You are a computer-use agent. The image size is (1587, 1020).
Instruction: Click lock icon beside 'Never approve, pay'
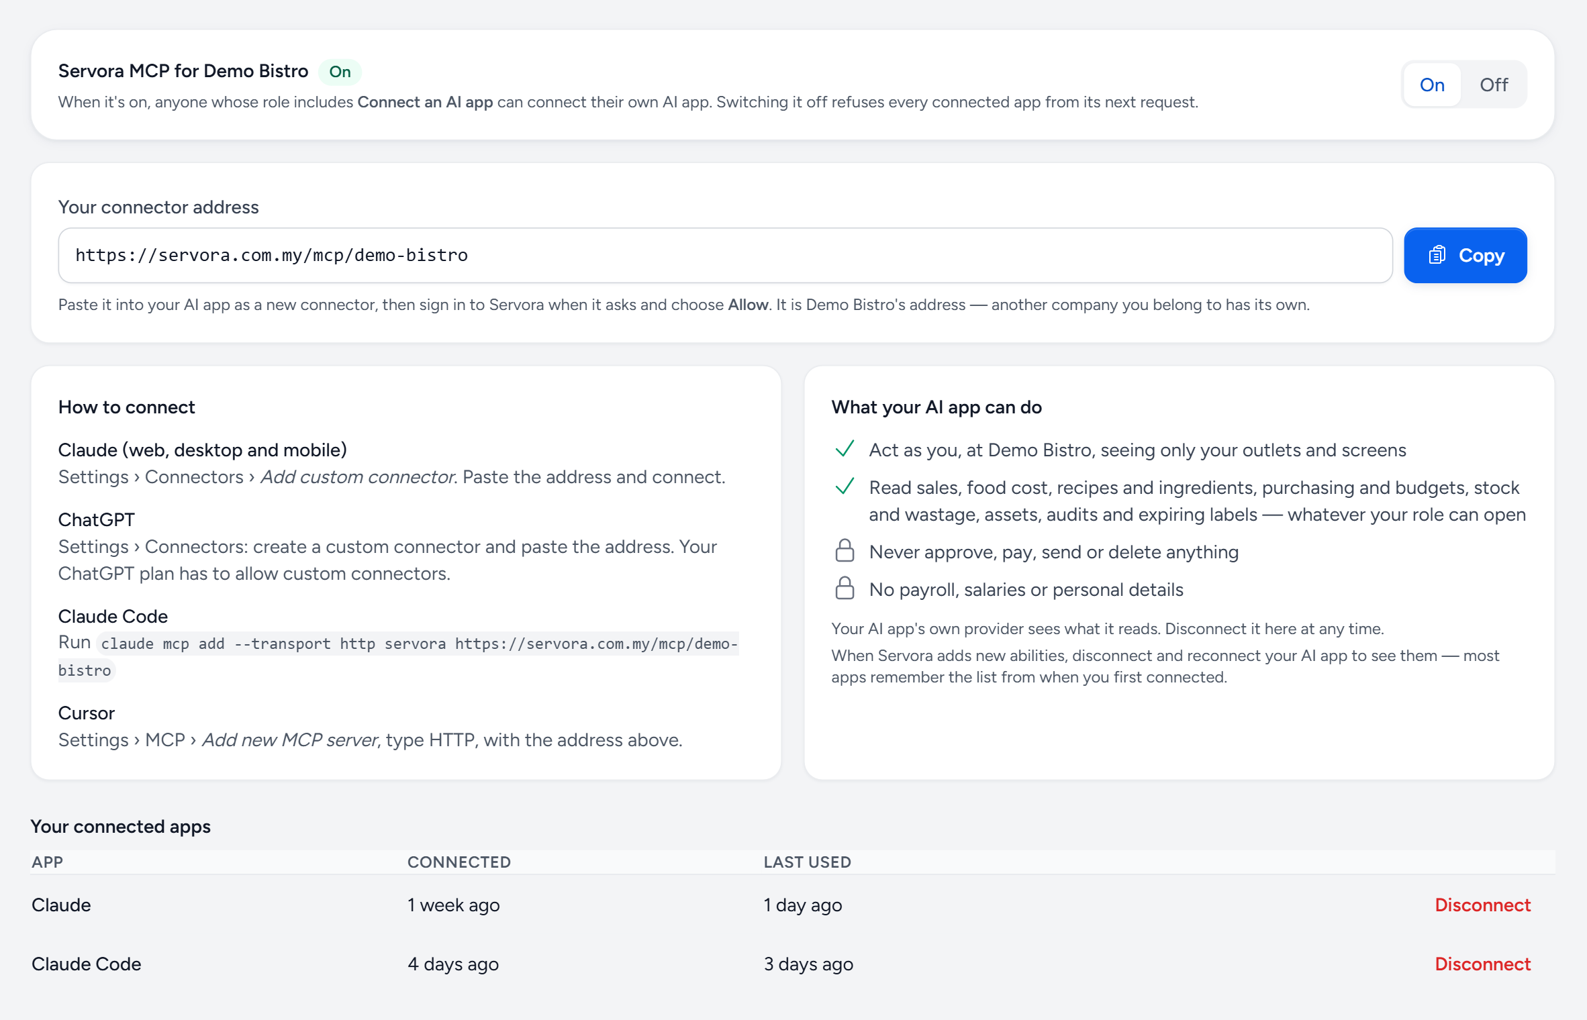(x=845, y=550)
